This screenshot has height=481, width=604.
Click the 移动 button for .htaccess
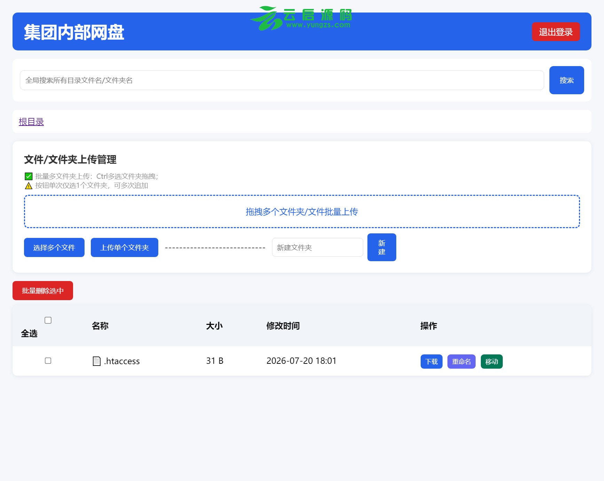point(492,361)
